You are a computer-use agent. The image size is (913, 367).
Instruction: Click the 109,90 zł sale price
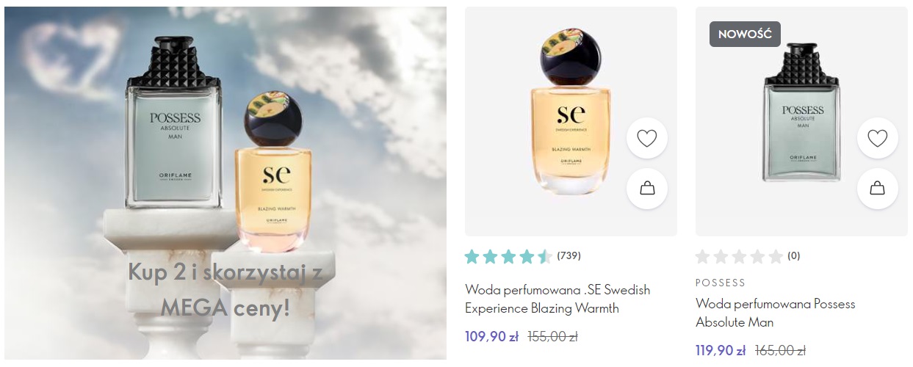pyautogui.click(x=492, y=337)
